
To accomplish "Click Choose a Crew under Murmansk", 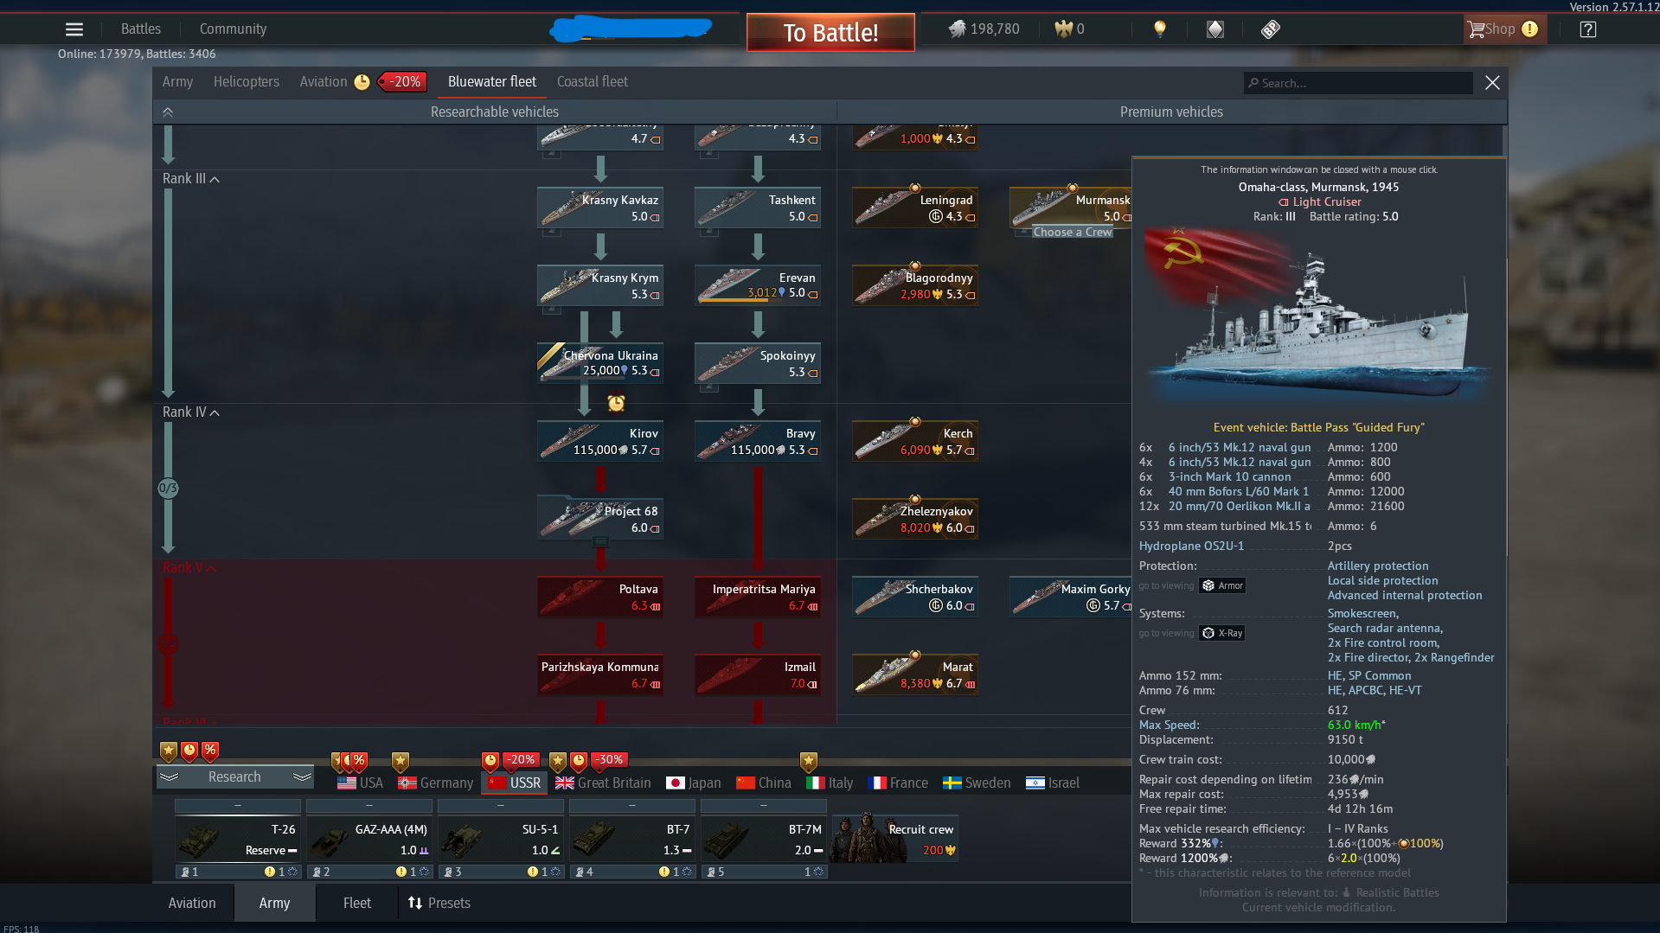I will point(1073,233).
